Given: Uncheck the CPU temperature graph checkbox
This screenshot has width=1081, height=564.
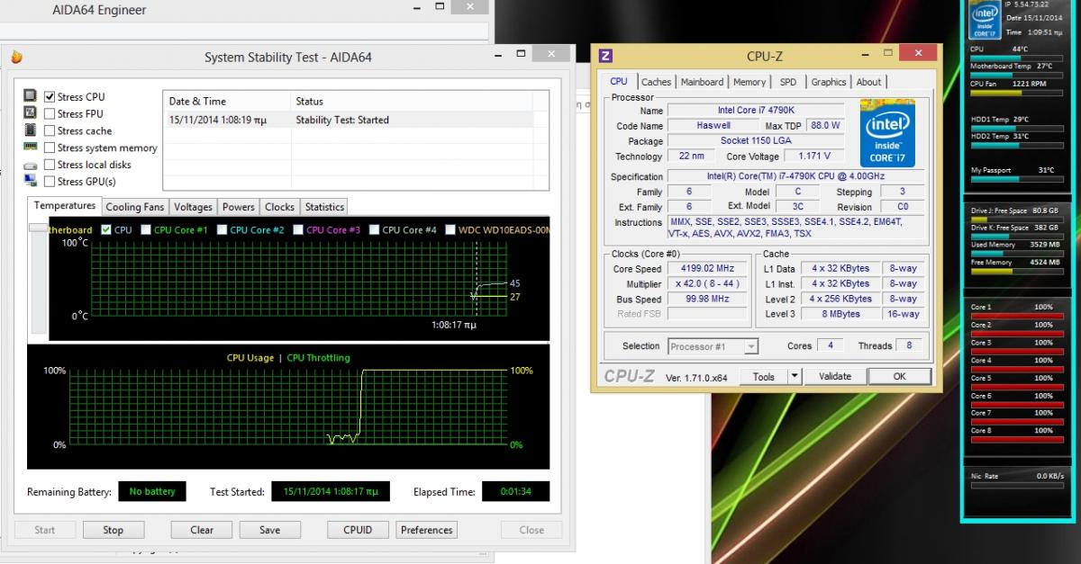Looking at the screenshot, I should 106,229.
